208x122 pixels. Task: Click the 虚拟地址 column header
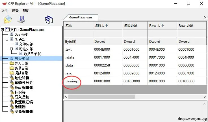point(135,25)
